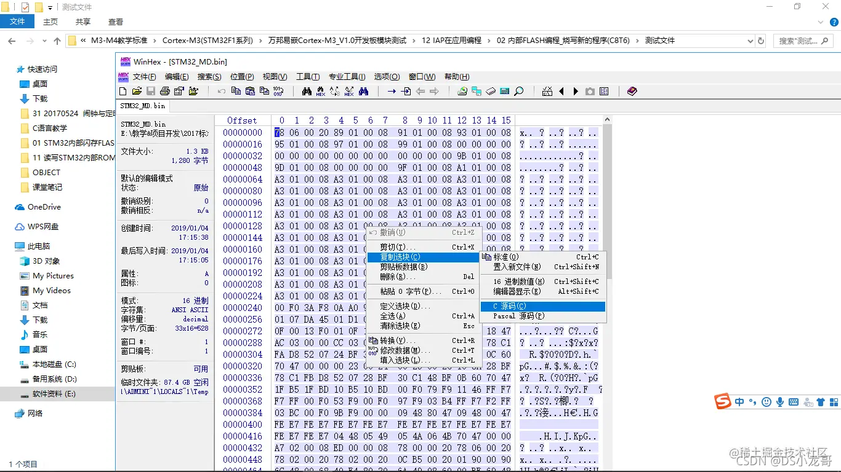841x472 pixels.
Task: Show hidden breadcrumb path with « chevron
Action: [x=83, y=41]
